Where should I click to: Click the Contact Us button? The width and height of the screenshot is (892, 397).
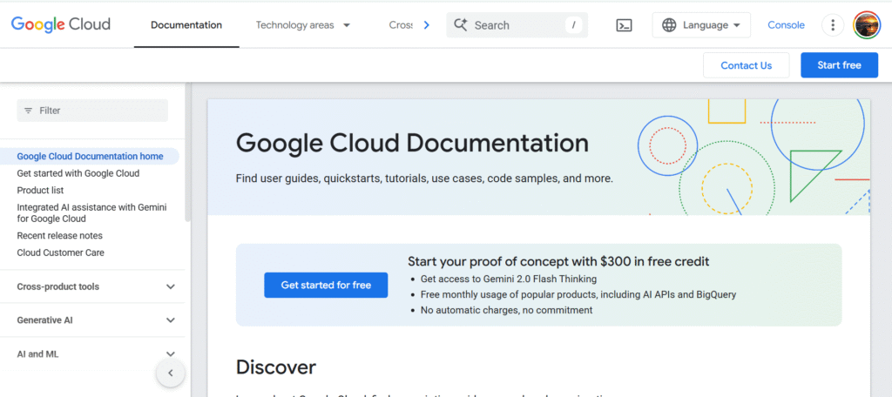746,65
